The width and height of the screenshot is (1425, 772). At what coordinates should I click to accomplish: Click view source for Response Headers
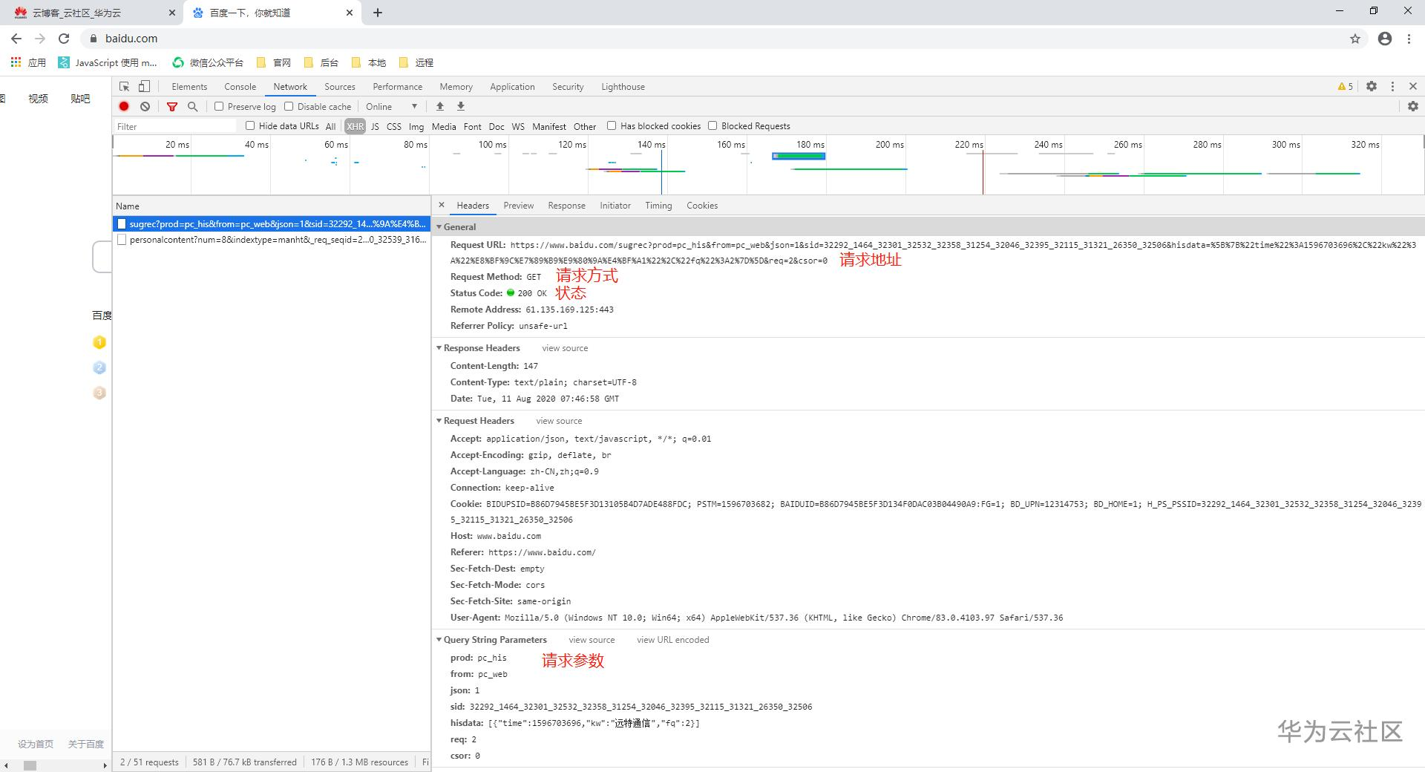click(x=565, y=347)
